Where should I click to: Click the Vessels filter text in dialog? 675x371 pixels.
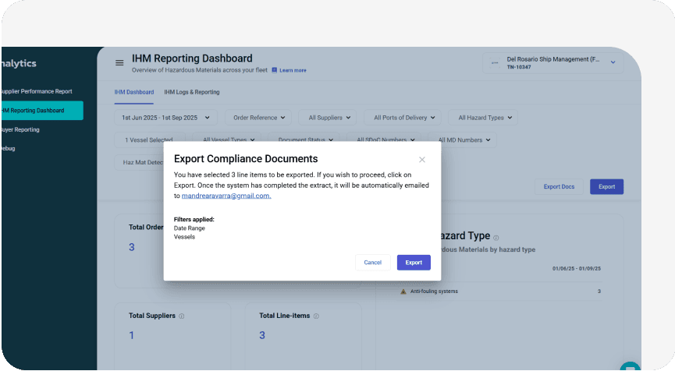[184, 237]
